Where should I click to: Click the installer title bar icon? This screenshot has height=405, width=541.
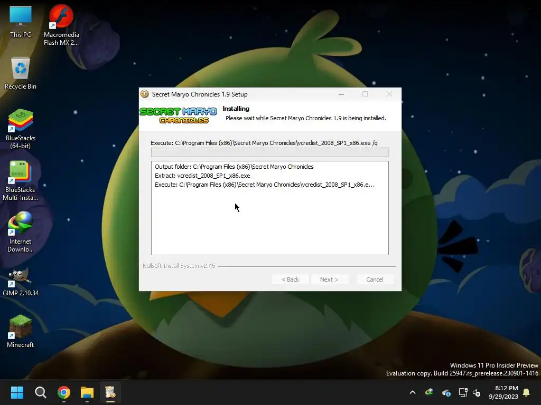tap(145, 94)
